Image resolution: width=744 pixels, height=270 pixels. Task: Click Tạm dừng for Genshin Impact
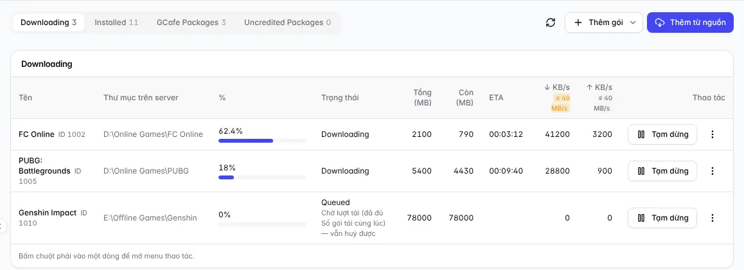pos(662,218)
